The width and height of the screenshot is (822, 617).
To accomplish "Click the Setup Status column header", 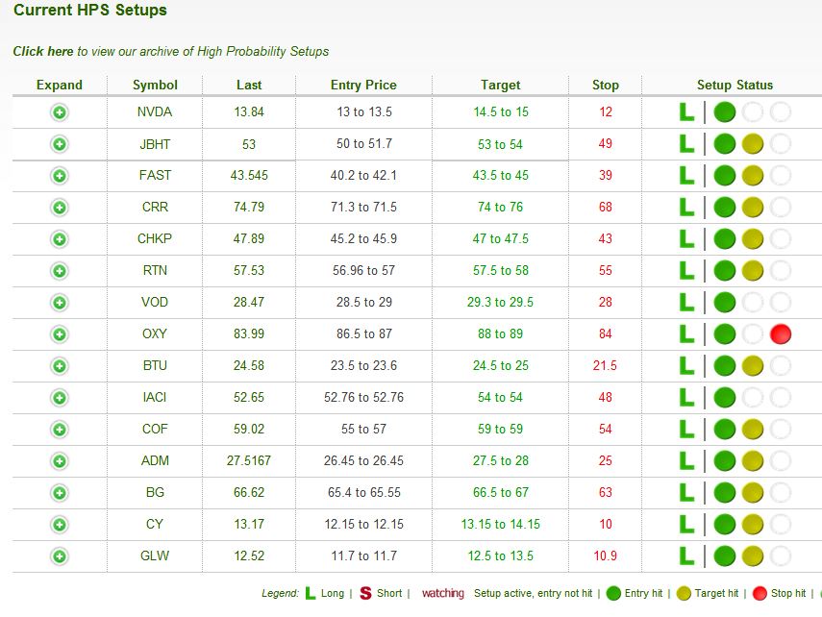I will [x=735, y=85].
